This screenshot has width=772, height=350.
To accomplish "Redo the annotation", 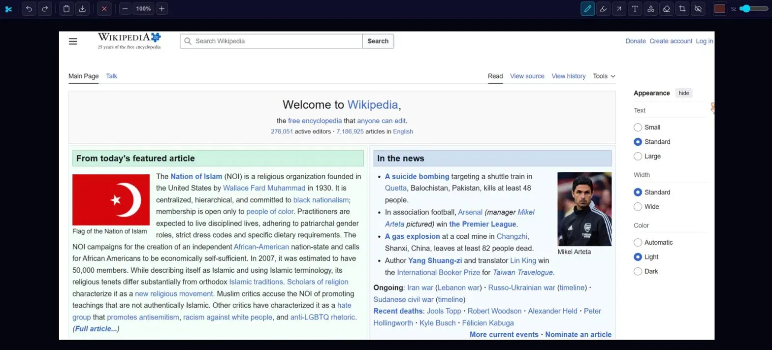I will click(45, 9).
